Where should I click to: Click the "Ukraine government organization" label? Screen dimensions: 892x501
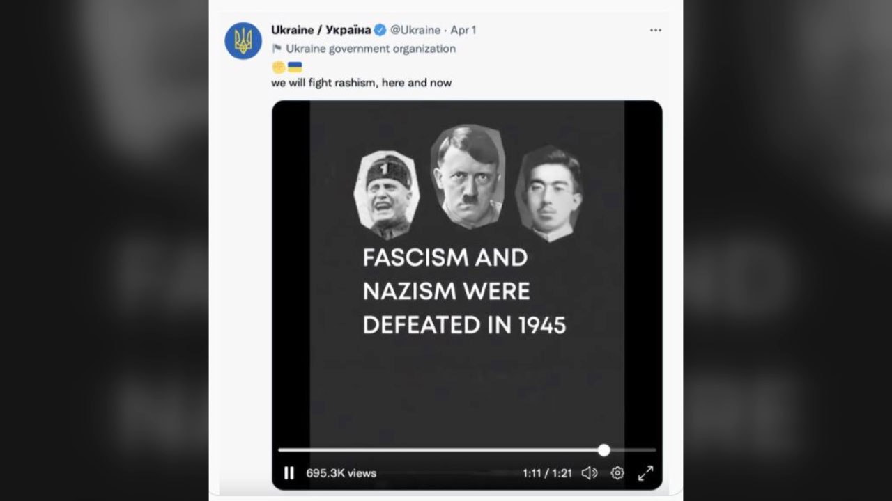coord(371,49)
